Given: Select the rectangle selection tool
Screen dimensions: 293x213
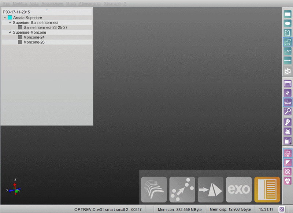Looking at the screenshot, I should coord(288,14).
